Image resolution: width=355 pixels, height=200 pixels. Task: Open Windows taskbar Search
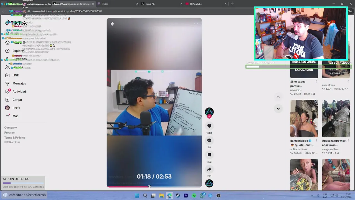tap(145, 196)
